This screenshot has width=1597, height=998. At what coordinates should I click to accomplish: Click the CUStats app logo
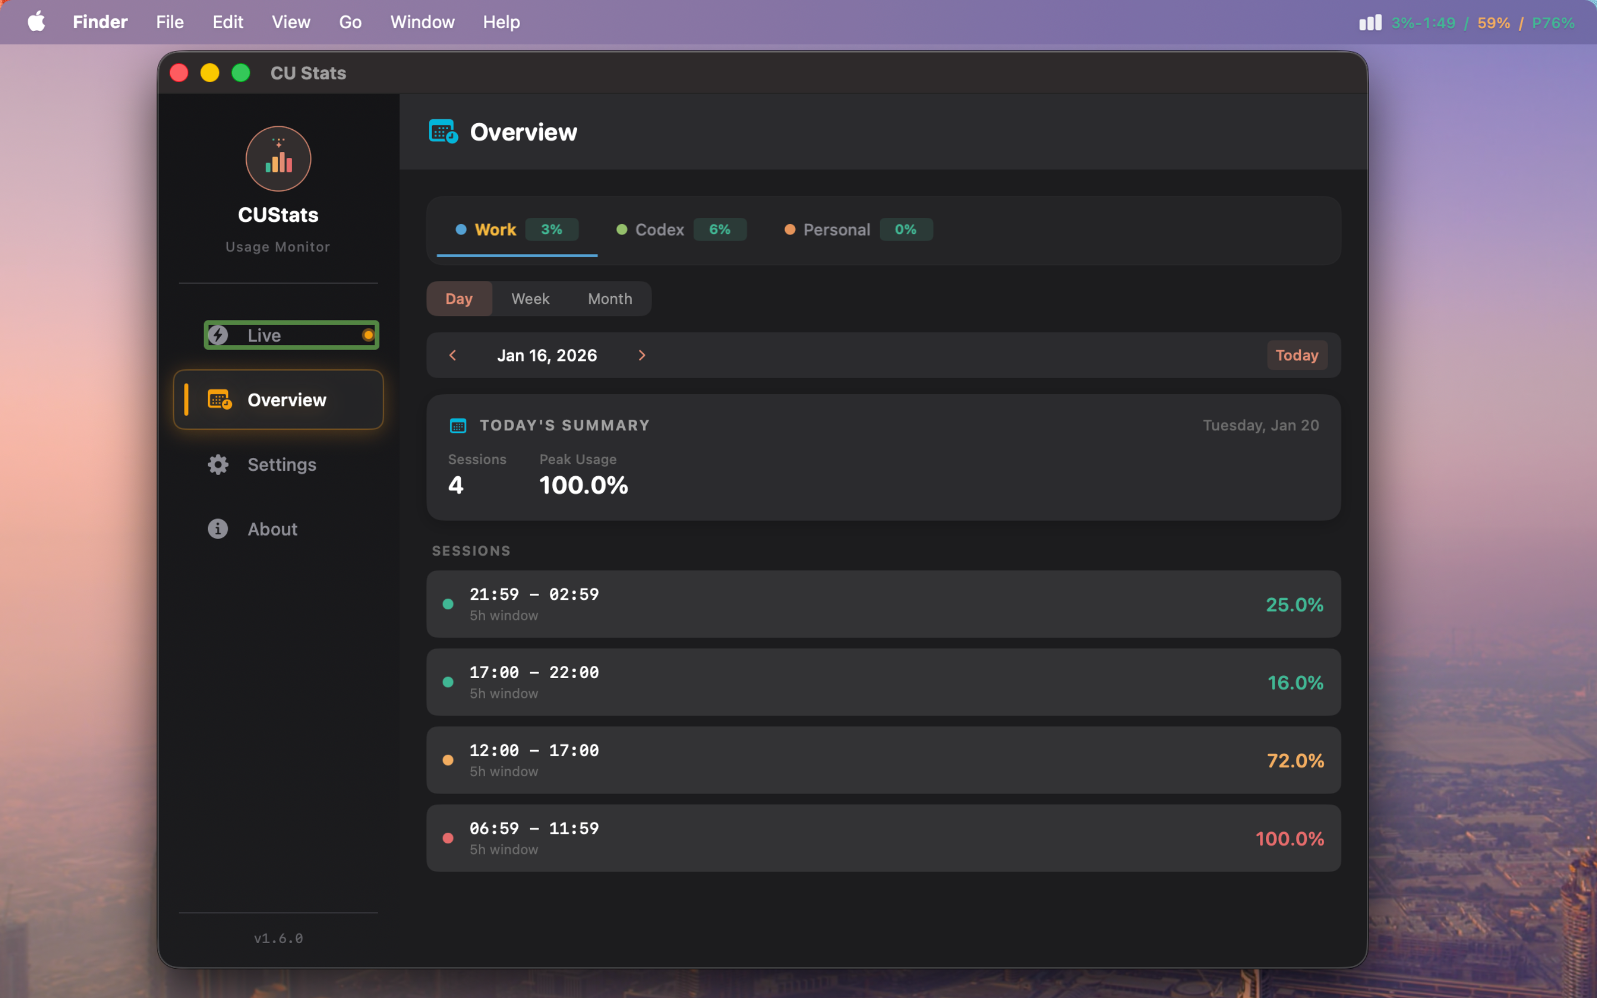click(x=278, y=159)
